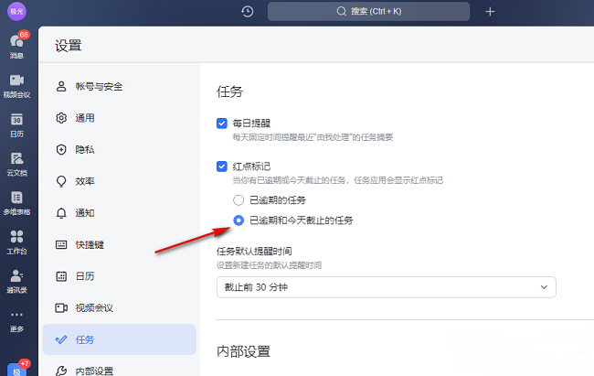Click the search magnifier icon
The height and width of the screenshot is (376, 594).
point(342,11)
